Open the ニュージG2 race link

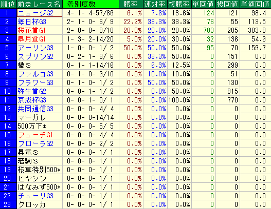(35, 13)
